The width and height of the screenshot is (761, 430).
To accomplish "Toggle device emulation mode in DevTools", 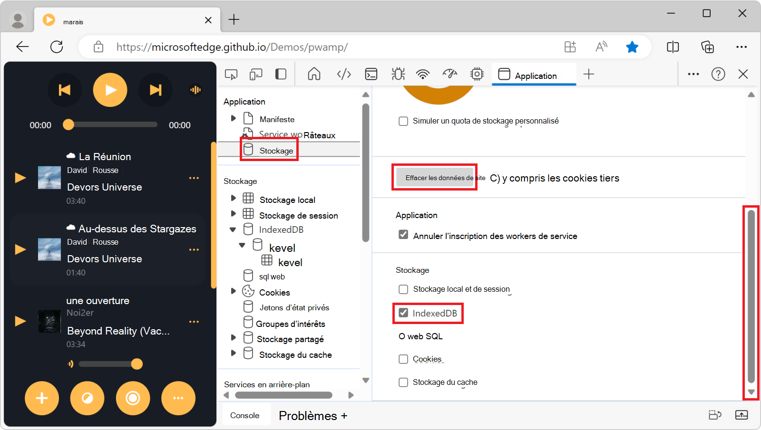I will coord(256,74).
